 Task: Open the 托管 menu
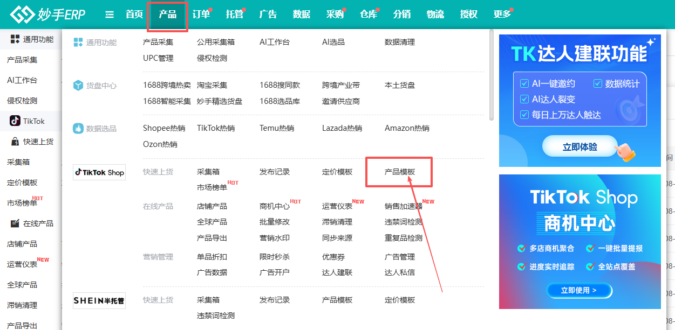[x=235, y=15]
